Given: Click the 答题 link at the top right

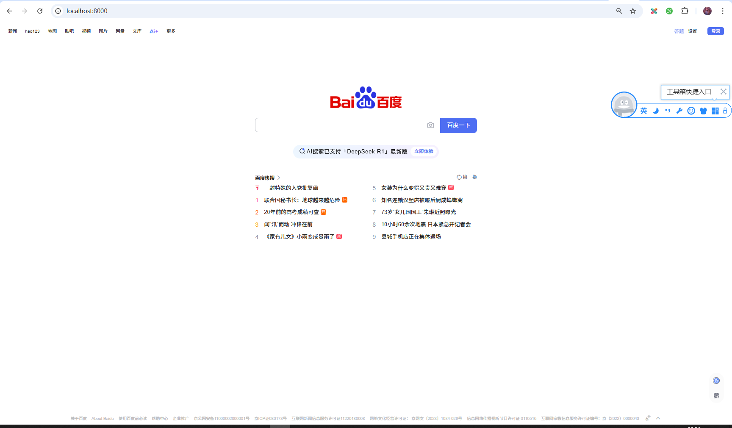Looking at the screenshot, I should pyautogui.click(x=679, y=31).
